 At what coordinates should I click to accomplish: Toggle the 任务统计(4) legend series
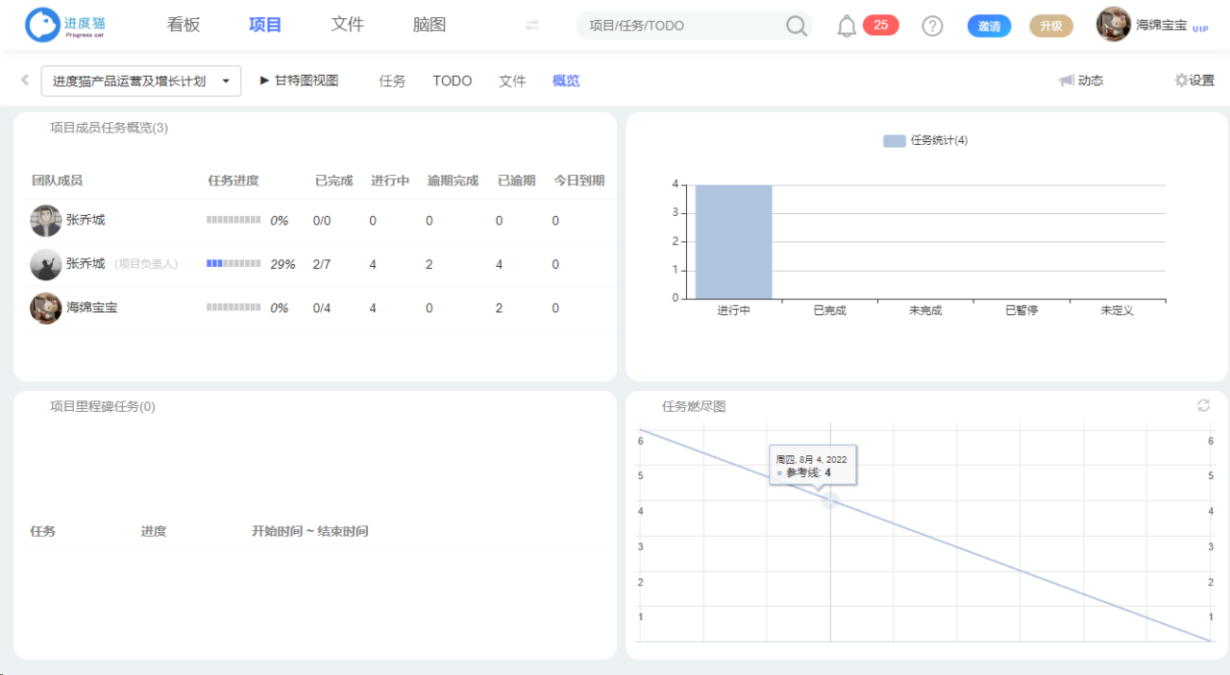(x=925, y=141)
